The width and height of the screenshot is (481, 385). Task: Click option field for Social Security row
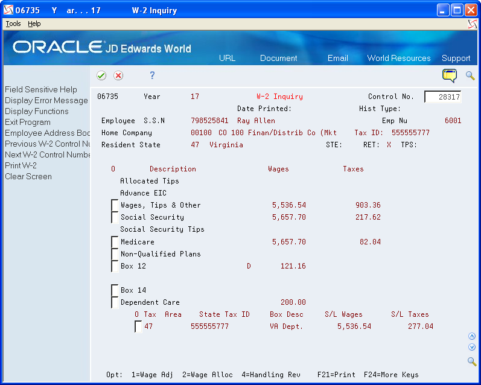point(115,217)
